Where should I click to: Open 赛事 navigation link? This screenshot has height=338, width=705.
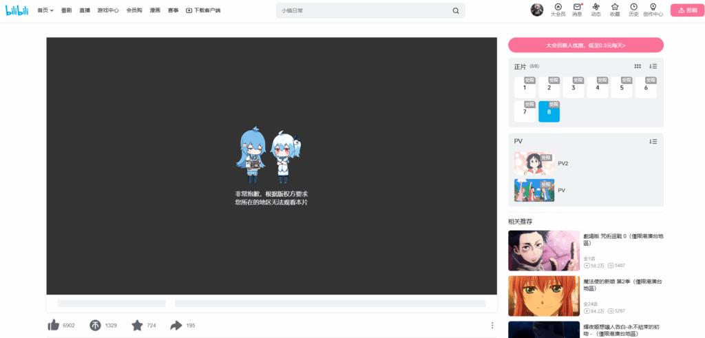coord(173,10)
